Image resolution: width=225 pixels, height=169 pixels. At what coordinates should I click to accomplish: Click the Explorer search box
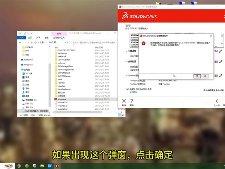point(94,42)
